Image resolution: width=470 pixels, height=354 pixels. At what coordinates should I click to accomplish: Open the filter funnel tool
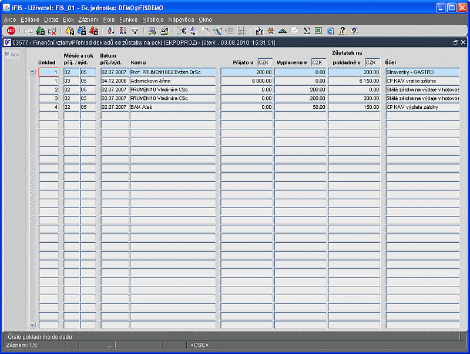click(135, 31)
